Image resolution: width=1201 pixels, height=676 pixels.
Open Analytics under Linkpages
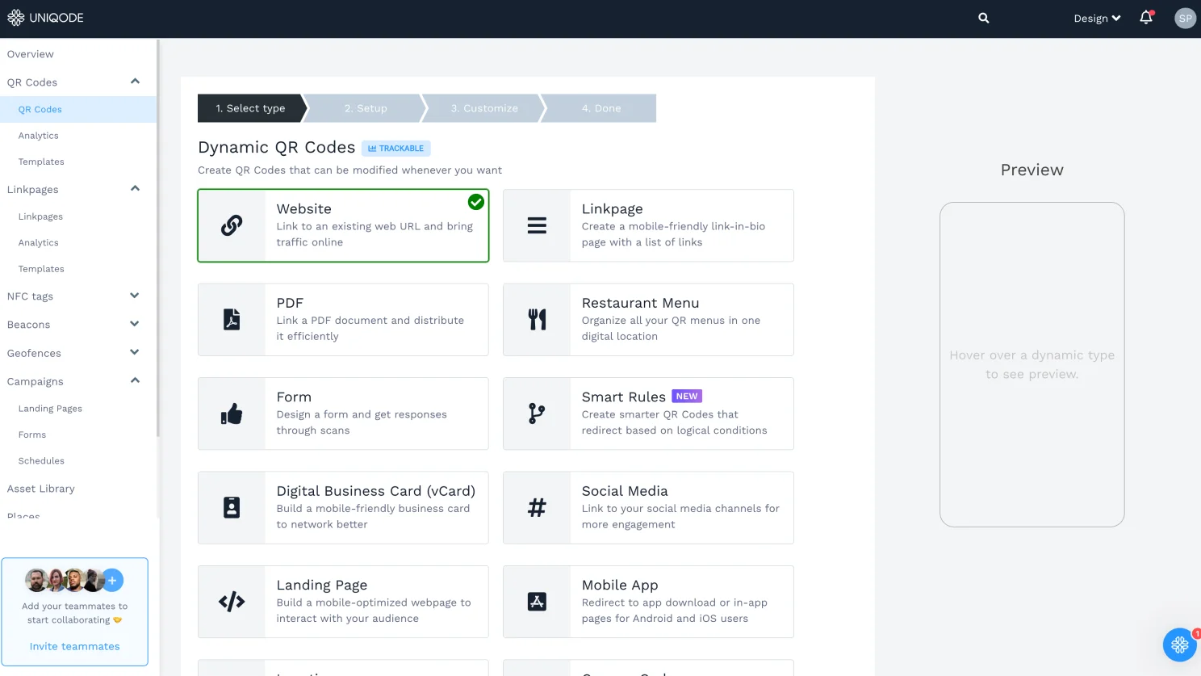tap(39, 242)
